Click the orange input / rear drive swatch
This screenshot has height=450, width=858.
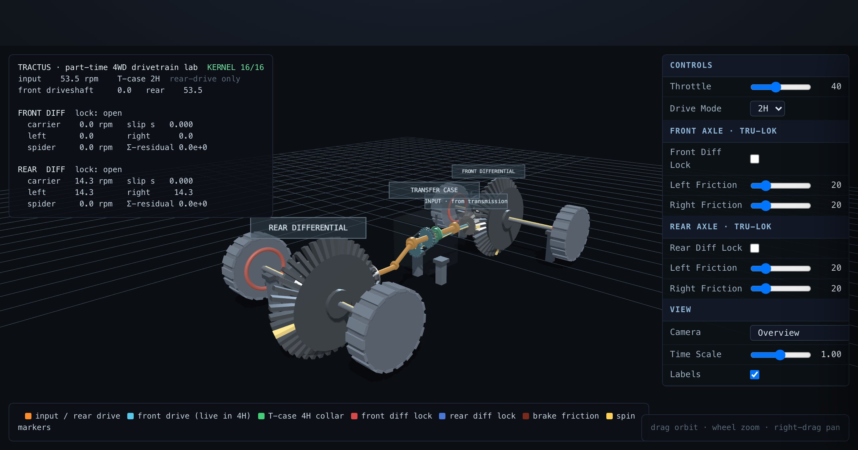pos(28,416)
